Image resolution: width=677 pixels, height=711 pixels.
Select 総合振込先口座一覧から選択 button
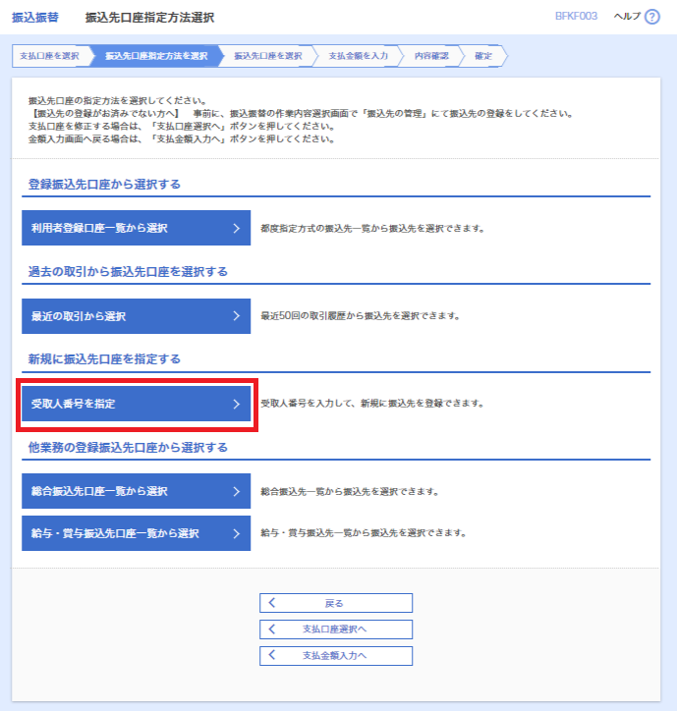(x=137, y=491)
